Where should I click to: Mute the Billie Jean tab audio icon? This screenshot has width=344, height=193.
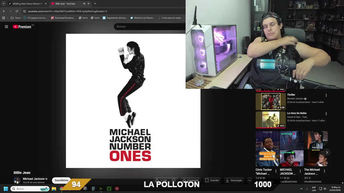point(84,4)
